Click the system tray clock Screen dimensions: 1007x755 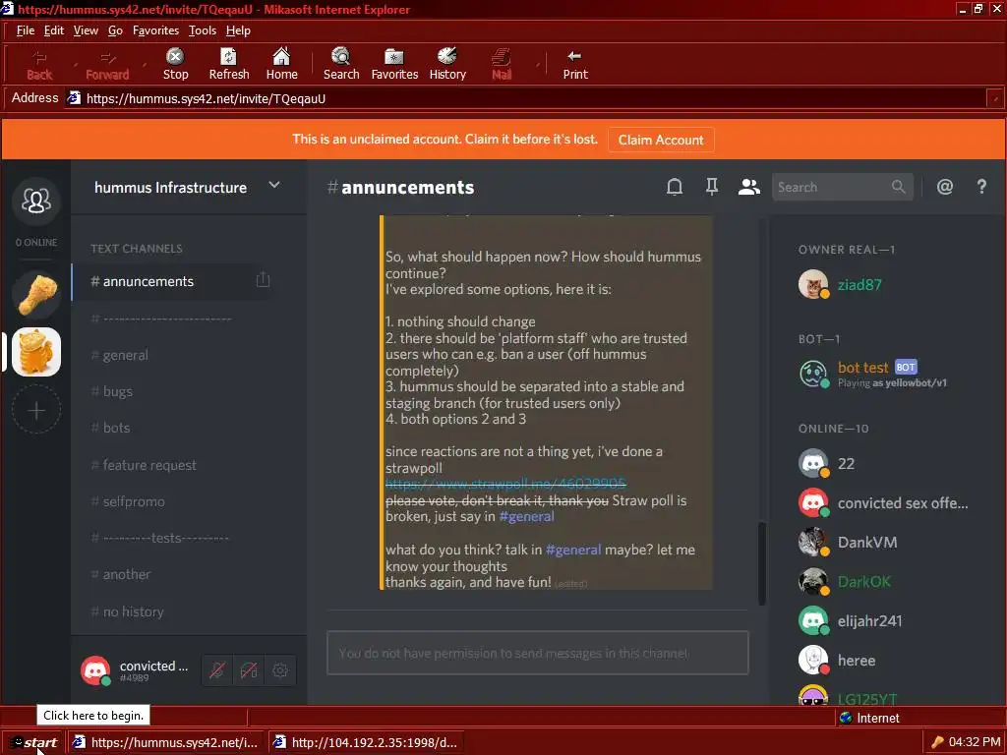(x=975, y=742)
